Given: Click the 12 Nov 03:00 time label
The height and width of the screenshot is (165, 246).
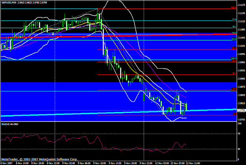Looking at the screenshot, I should (x=162, y=163).
